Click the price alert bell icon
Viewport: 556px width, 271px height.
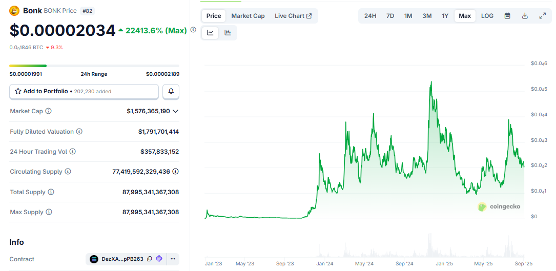pyautogui.click(x=171, y=92)
